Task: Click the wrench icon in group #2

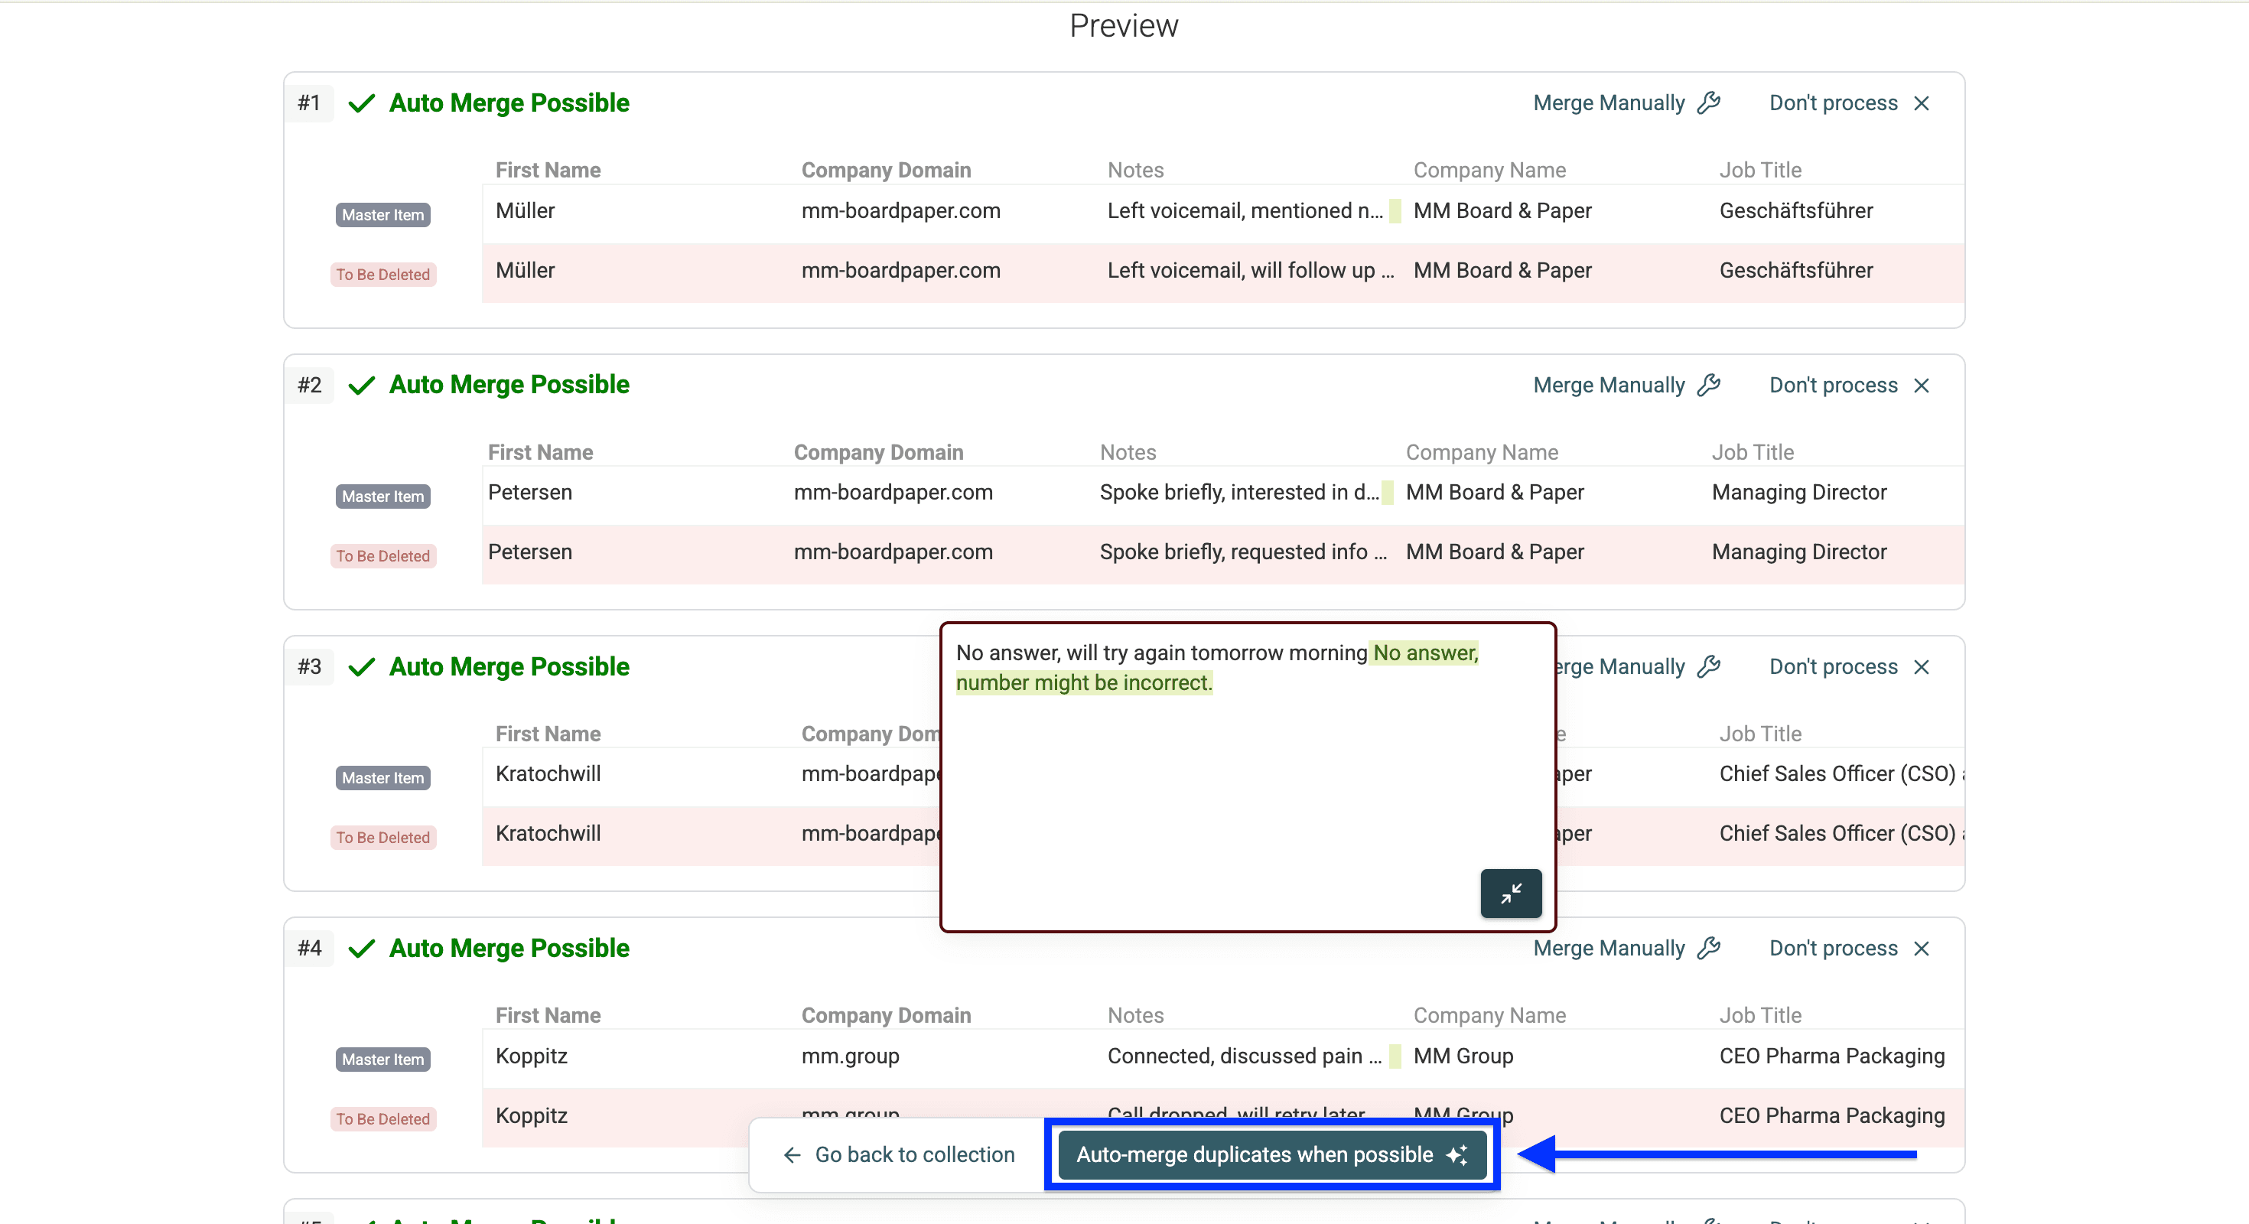Action: [x=1709, y=384]
